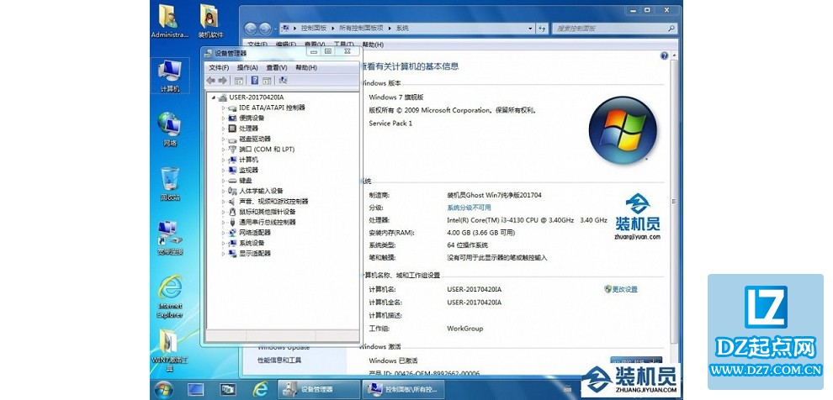
Task: Expand the 键盘 node
Action: click(224, 181)
